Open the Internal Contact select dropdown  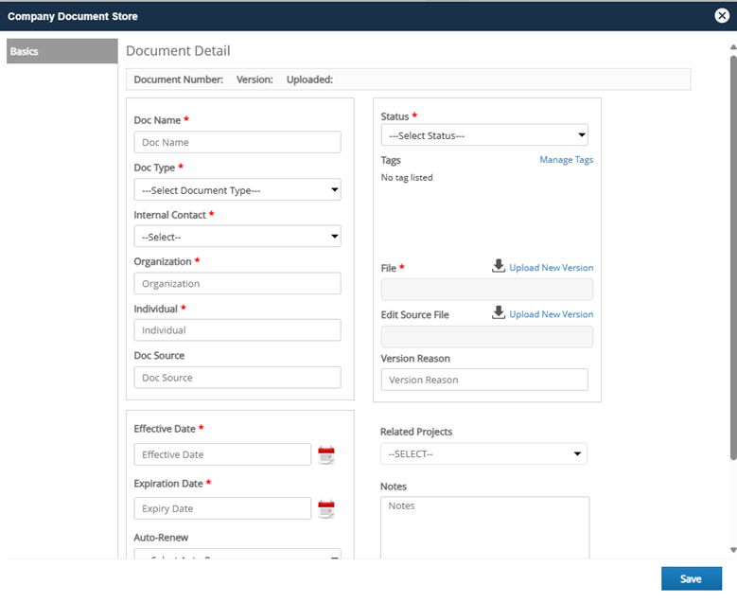point(237,237)
